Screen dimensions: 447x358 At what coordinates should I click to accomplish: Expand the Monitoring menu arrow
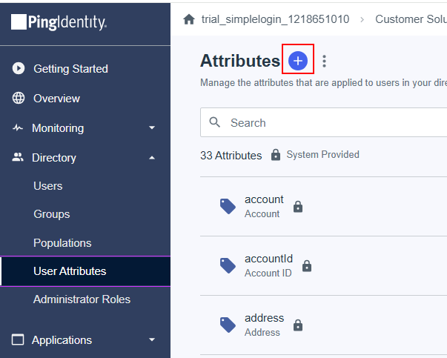coord(152,128)
